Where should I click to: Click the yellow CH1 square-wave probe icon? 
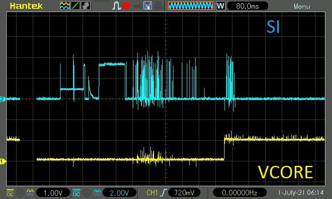pos(30,193)
